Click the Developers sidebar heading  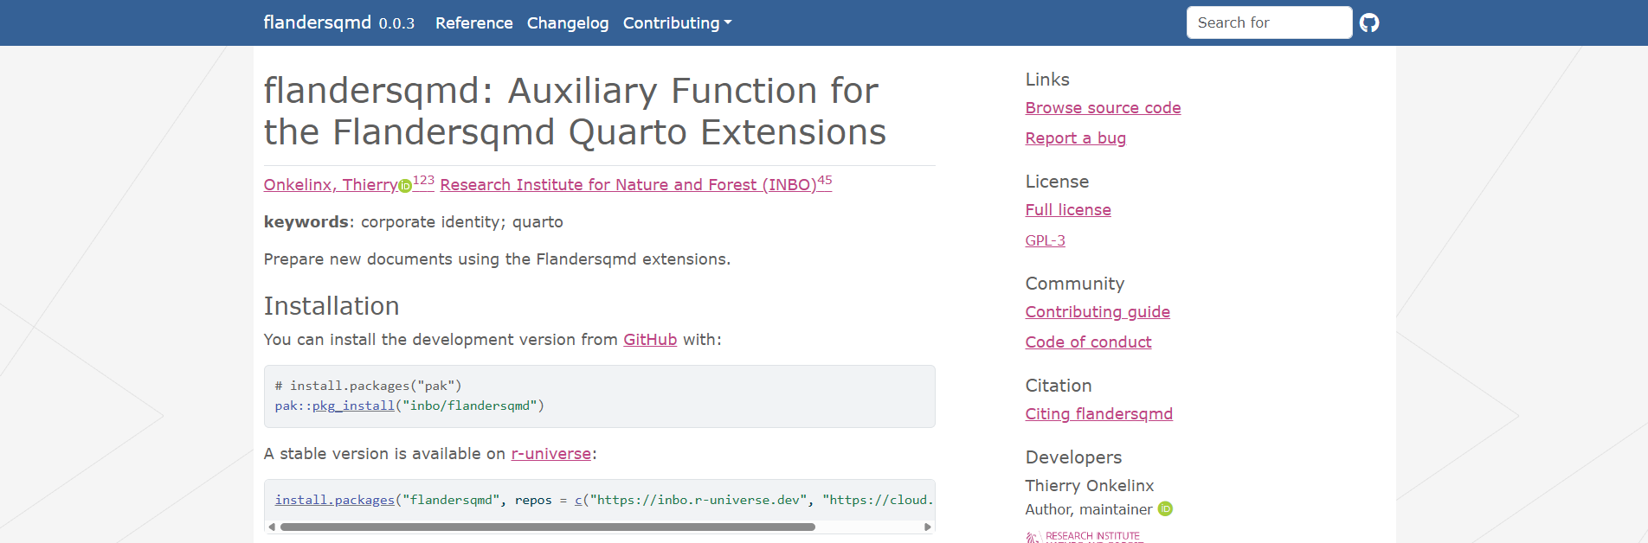1073,457
